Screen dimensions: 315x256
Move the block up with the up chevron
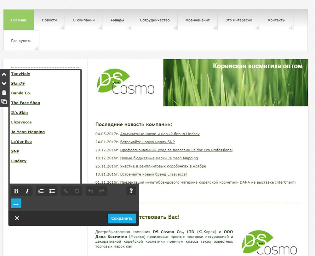[x=4, y=74]
